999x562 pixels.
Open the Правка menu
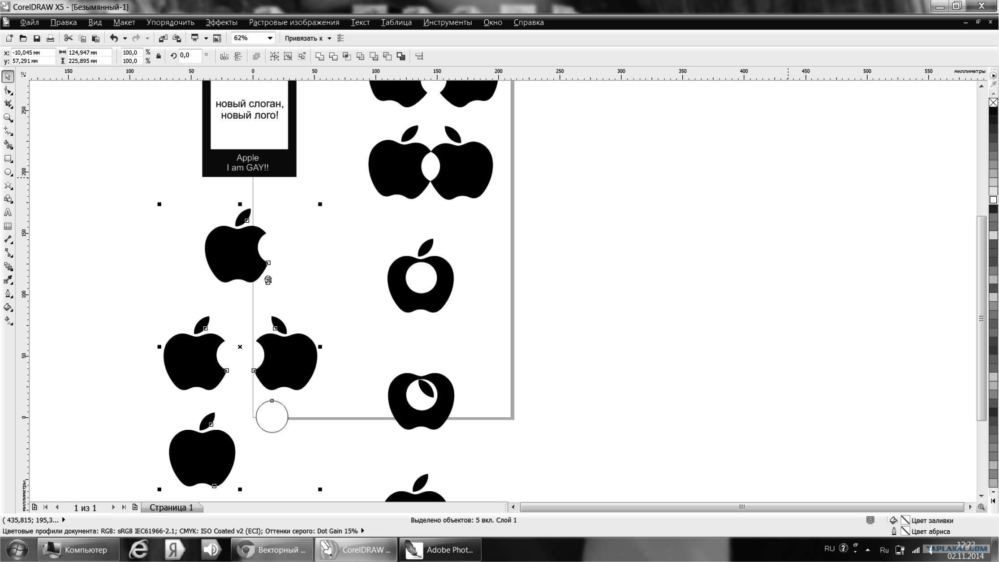point(64,22)
